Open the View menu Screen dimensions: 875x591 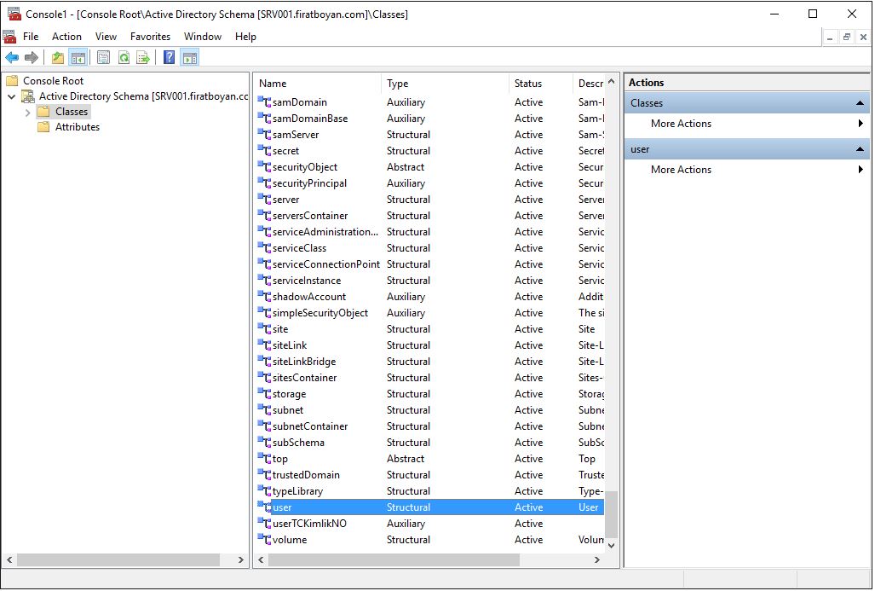[106, 37]
